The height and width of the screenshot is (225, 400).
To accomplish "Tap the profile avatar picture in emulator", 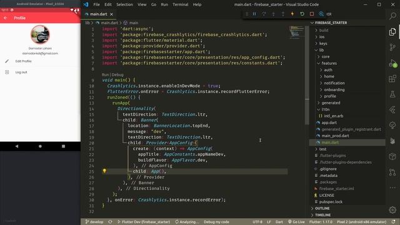I will (40, 34).
